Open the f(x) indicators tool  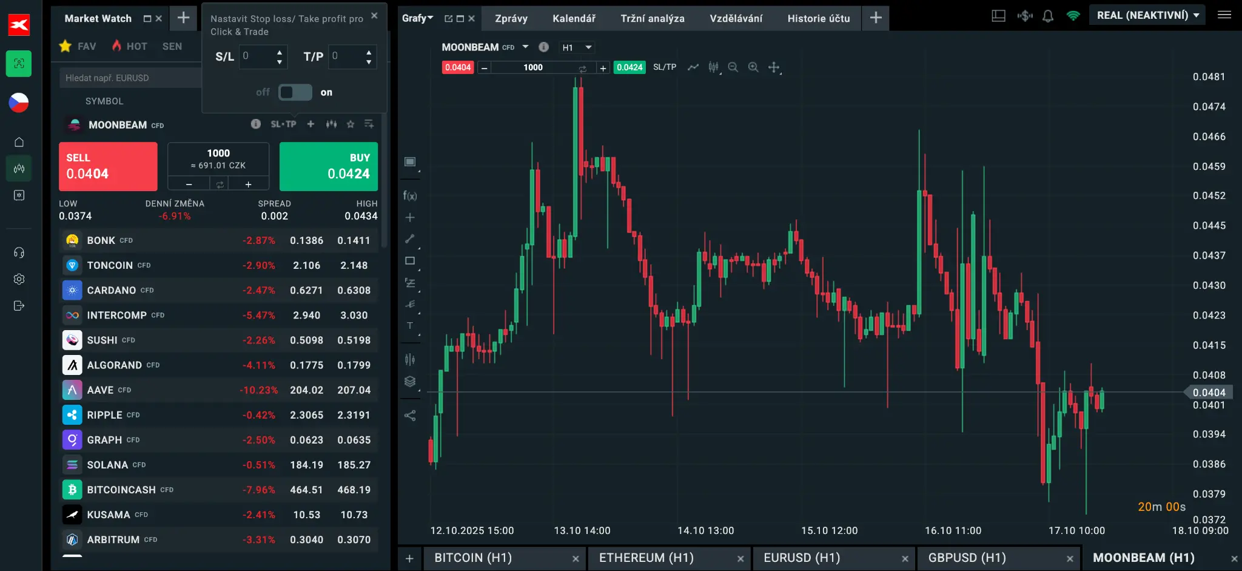[410, 195]
